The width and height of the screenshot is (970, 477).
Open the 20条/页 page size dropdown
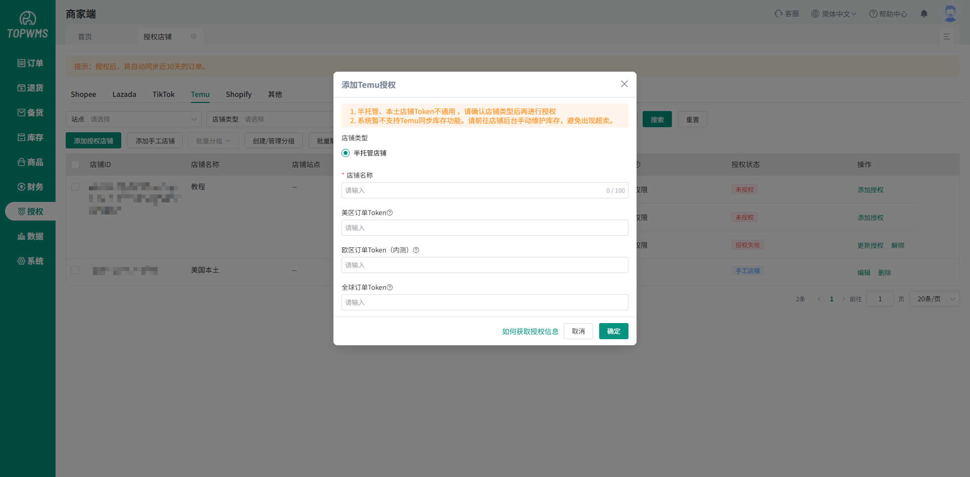(x=934, y=299)
